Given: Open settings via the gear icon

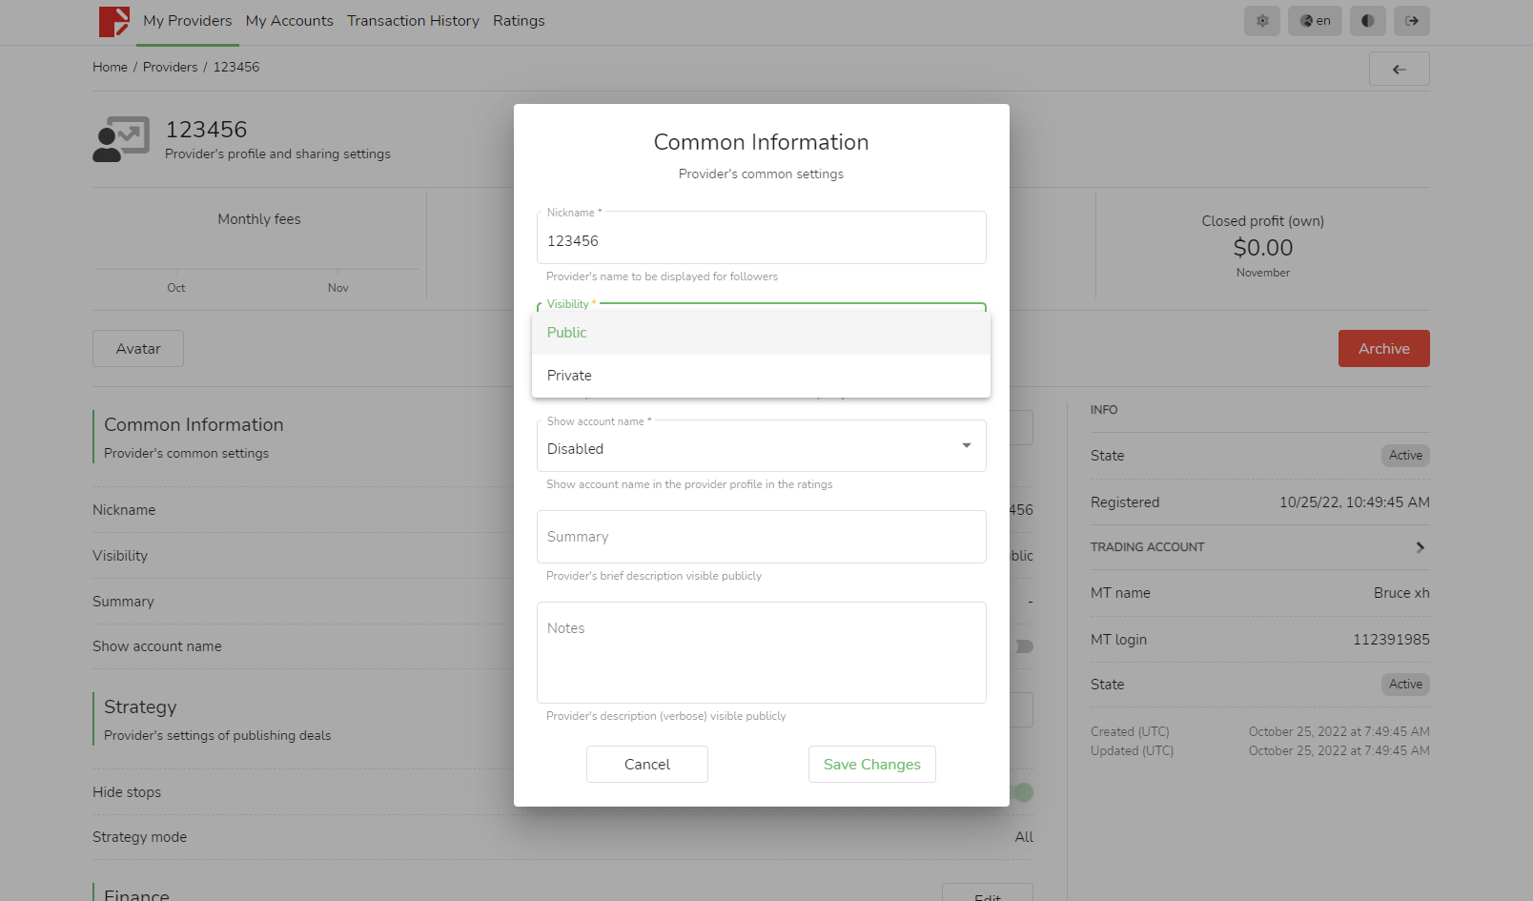Looking at the screenshot, I should tap(1261, 21).
